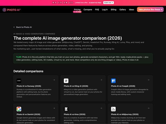Viewport: 166px width, 124px height.
Task: Click the Runway card description text
Action: click(x=34, y=93)
